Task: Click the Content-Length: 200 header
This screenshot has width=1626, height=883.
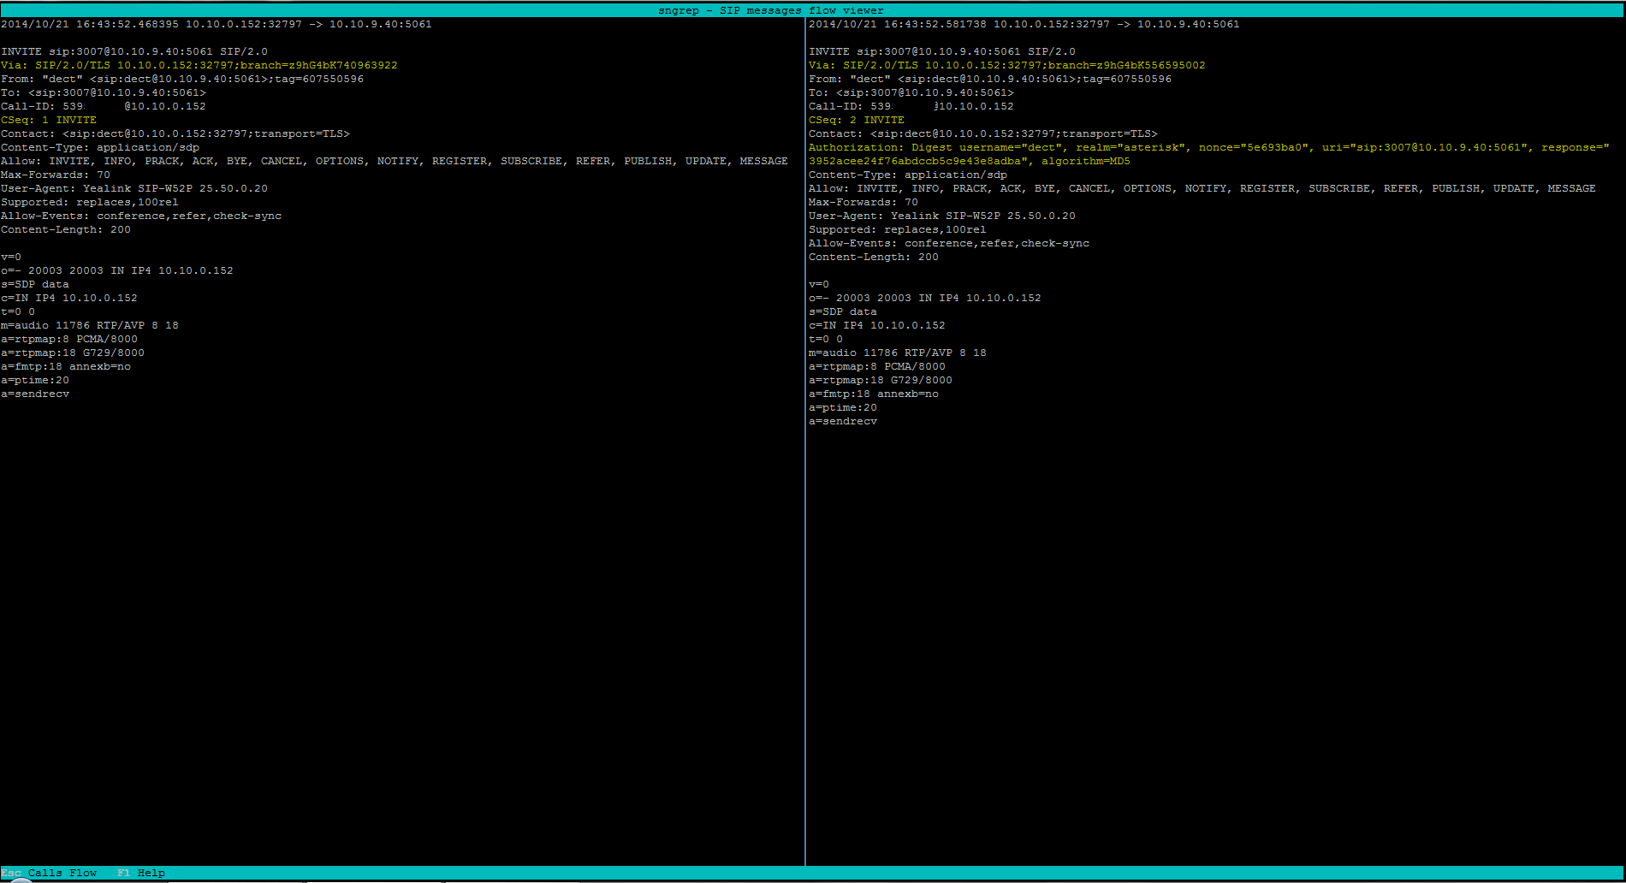Action: [66, 229]
